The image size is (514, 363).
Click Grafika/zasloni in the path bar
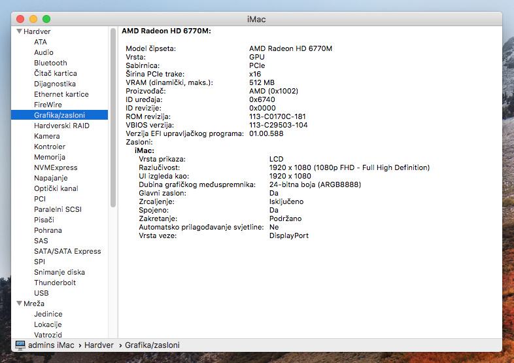pos(152,345)
